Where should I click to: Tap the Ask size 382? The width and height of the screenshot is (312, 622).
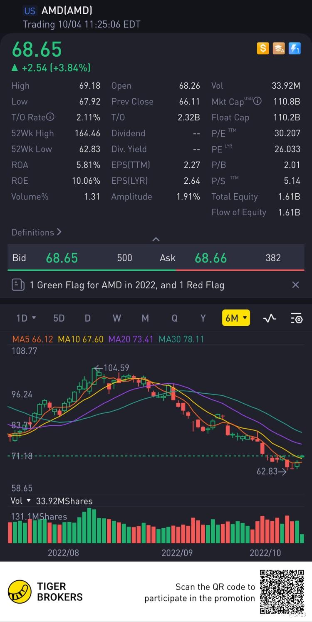click(x=273, y=258)
